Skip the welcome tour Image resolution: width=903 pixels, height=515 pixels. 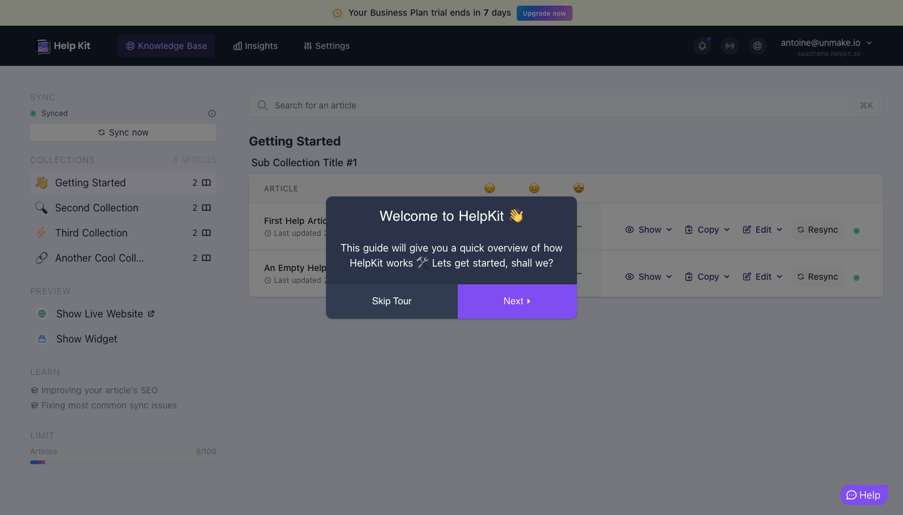pos(392,301)
